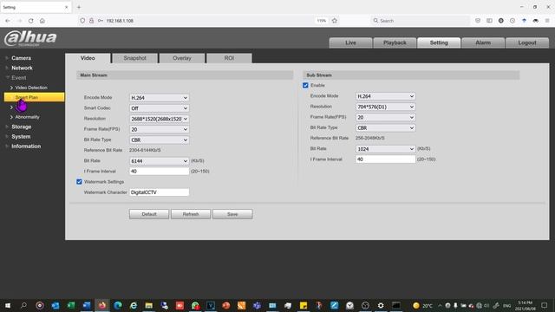Expand the Information menu in sidebar

[x=26, y=146]
